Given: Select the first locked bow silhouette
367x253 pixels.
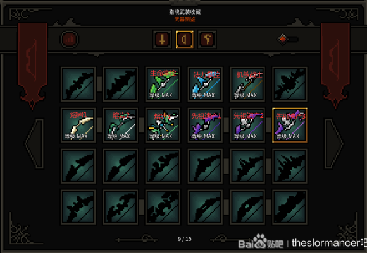Looking at the screenshot, I should [x=78, y=84].
